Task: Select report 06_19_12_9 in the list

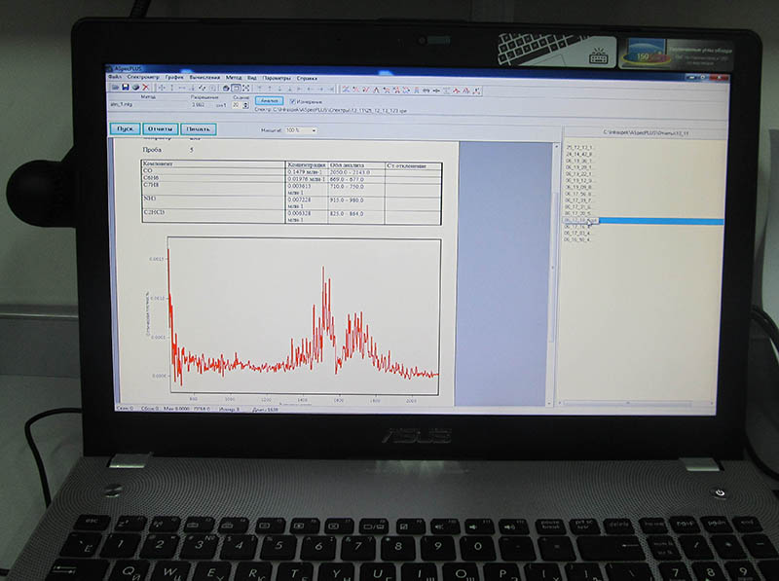Action: [578, 180]
